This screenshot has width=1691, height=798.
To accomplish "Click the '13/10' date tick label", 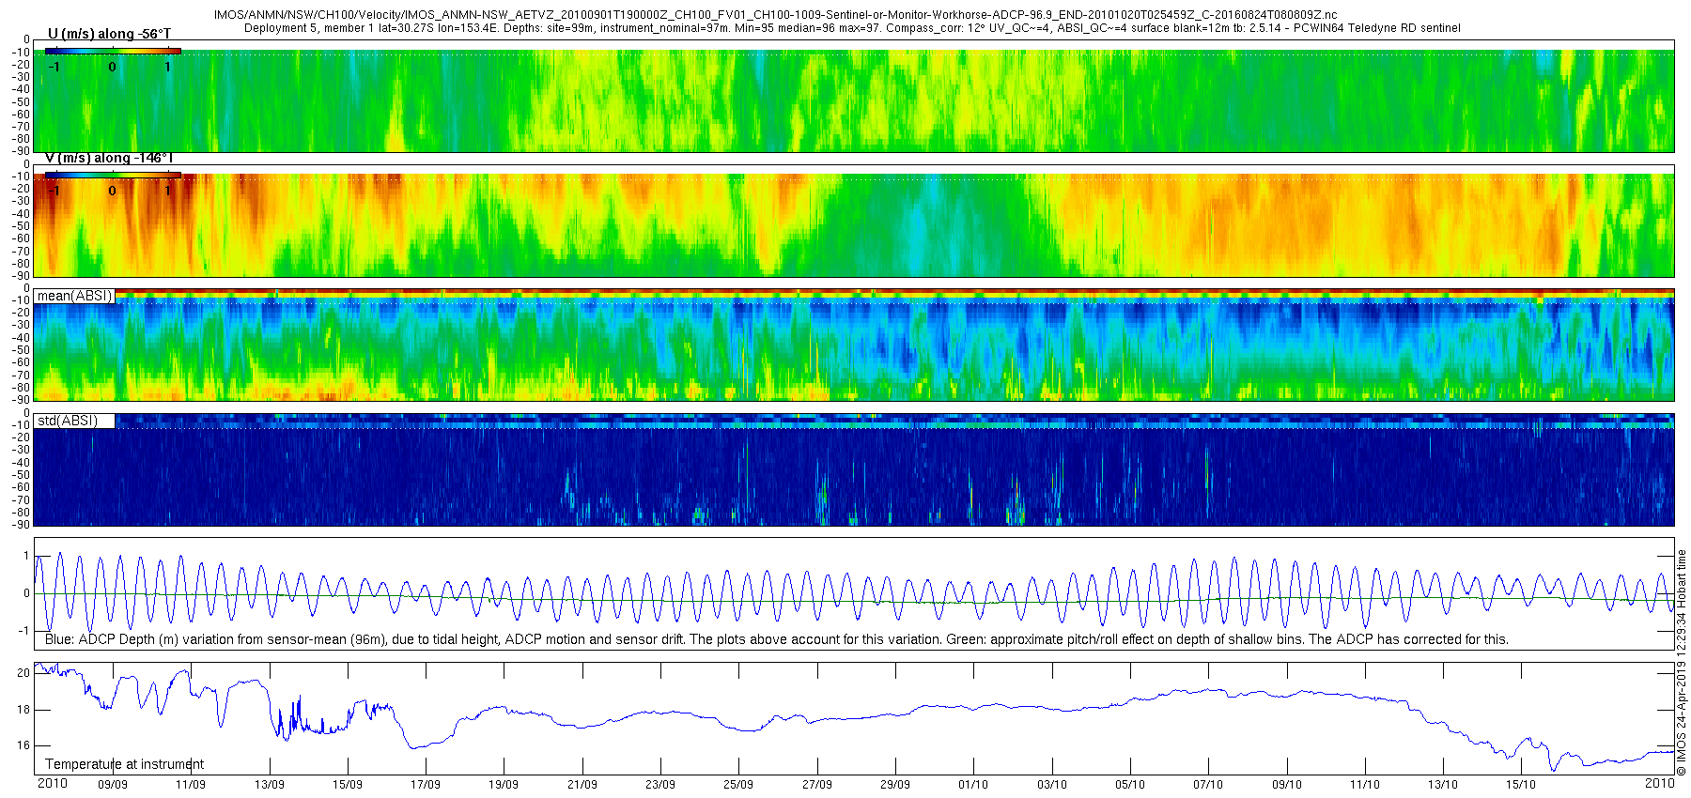I will point(1443,784).
